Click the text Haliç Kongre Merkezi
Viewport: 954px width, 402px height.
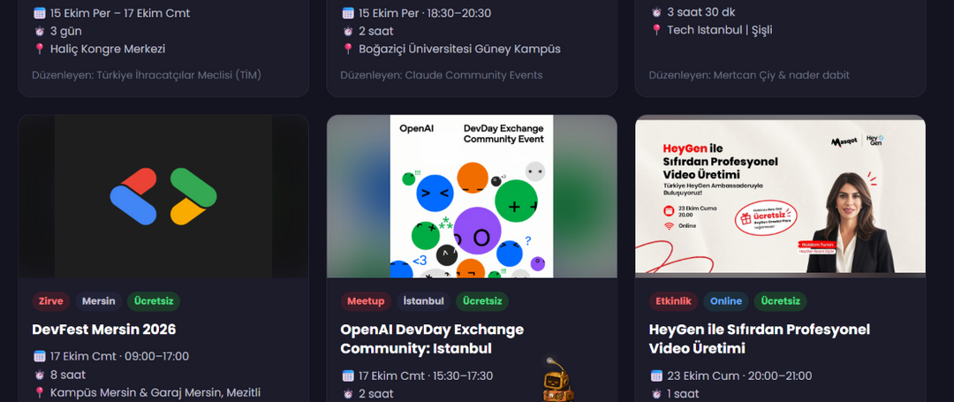[108, 49]
